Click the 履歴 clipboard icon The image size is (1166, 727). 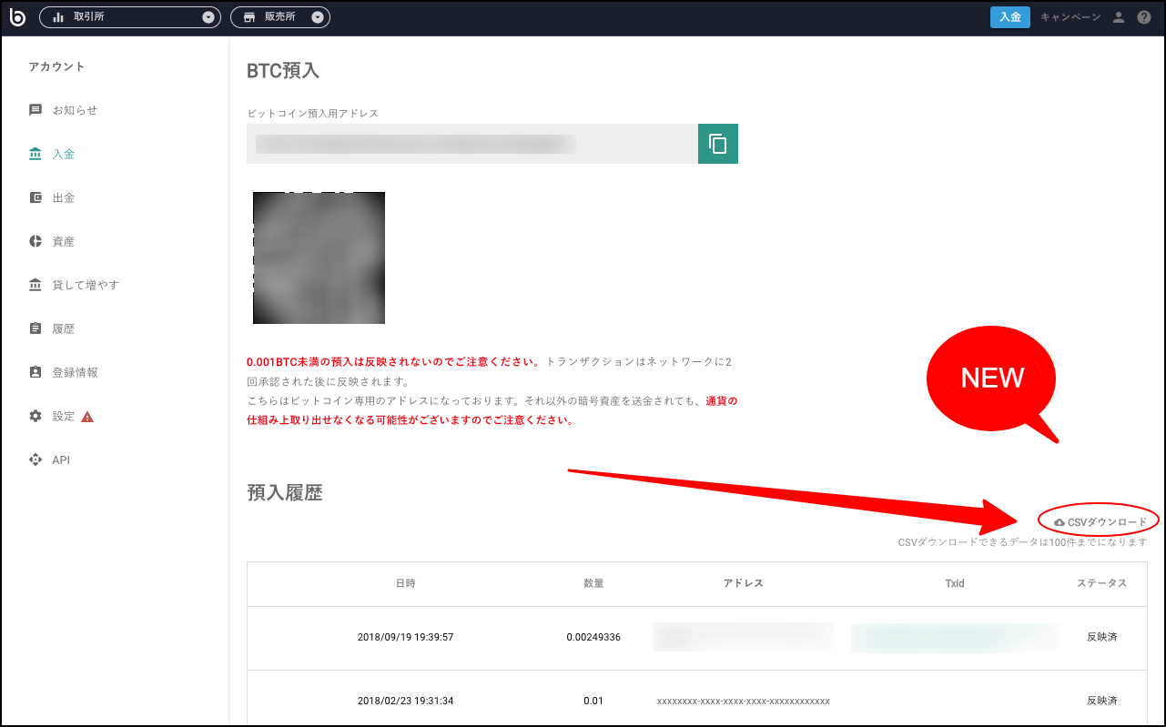tap(35, 328)
